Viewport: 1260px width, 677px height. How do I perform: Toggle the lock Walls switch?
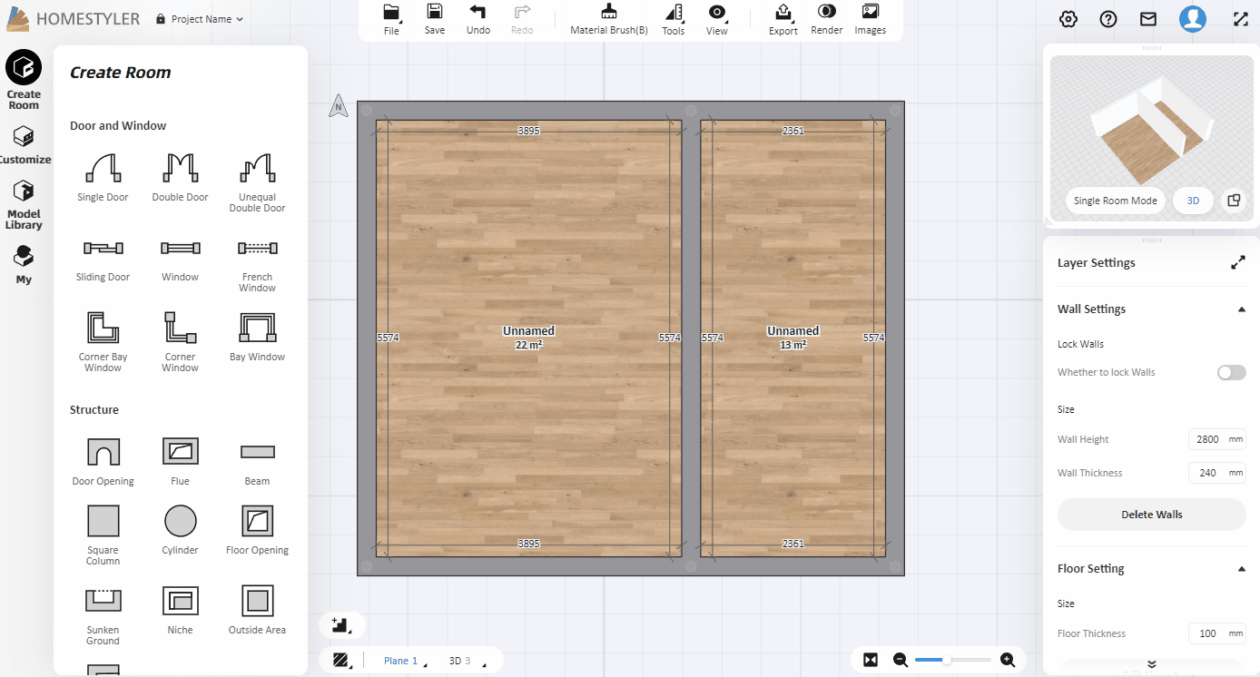coord(1231,372)
